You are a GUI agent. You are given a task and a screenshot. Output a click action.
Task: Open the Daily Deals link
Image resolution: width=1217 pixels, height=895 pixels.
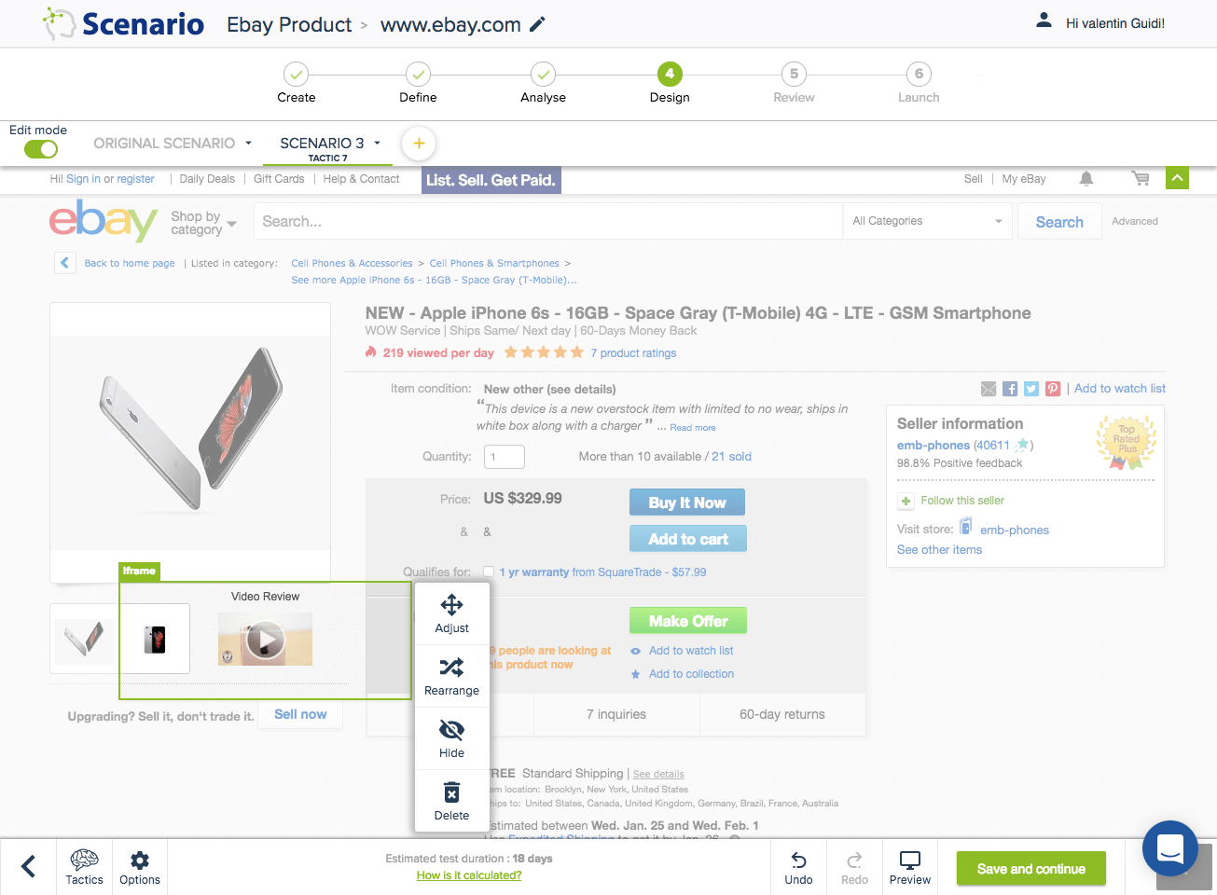pos(207,179)
